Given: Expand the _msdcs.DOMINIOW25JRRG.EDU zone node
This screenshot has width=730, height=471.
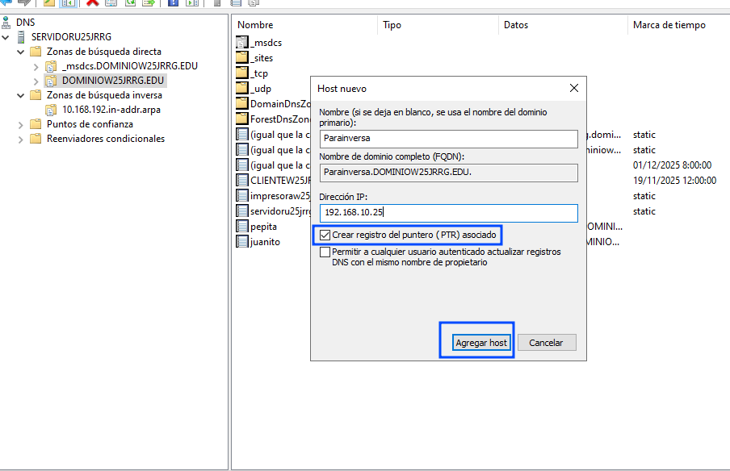Looking at the screenshot, I should click(36, 66).
